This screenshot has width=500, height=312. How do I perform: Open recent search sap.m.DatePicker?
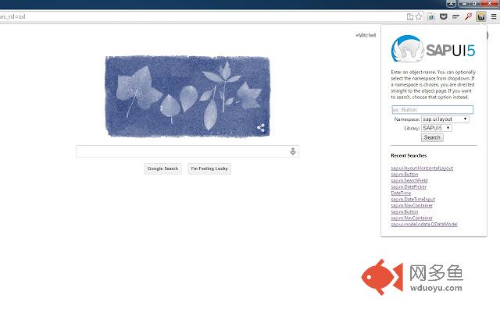409,187
